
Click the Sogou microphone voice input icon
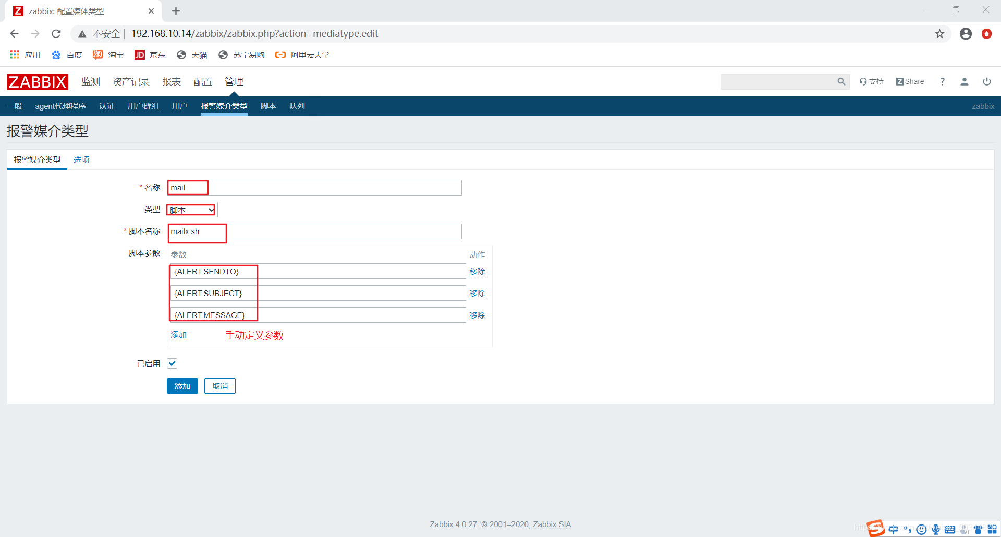(x=936, y=529)
